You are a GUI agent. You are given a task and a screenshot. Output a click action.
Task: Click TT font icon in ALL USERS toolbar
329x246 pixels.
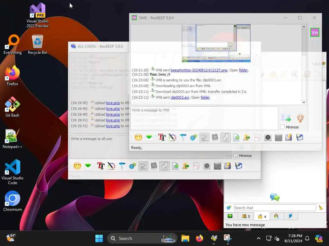[x=101, y=166]
